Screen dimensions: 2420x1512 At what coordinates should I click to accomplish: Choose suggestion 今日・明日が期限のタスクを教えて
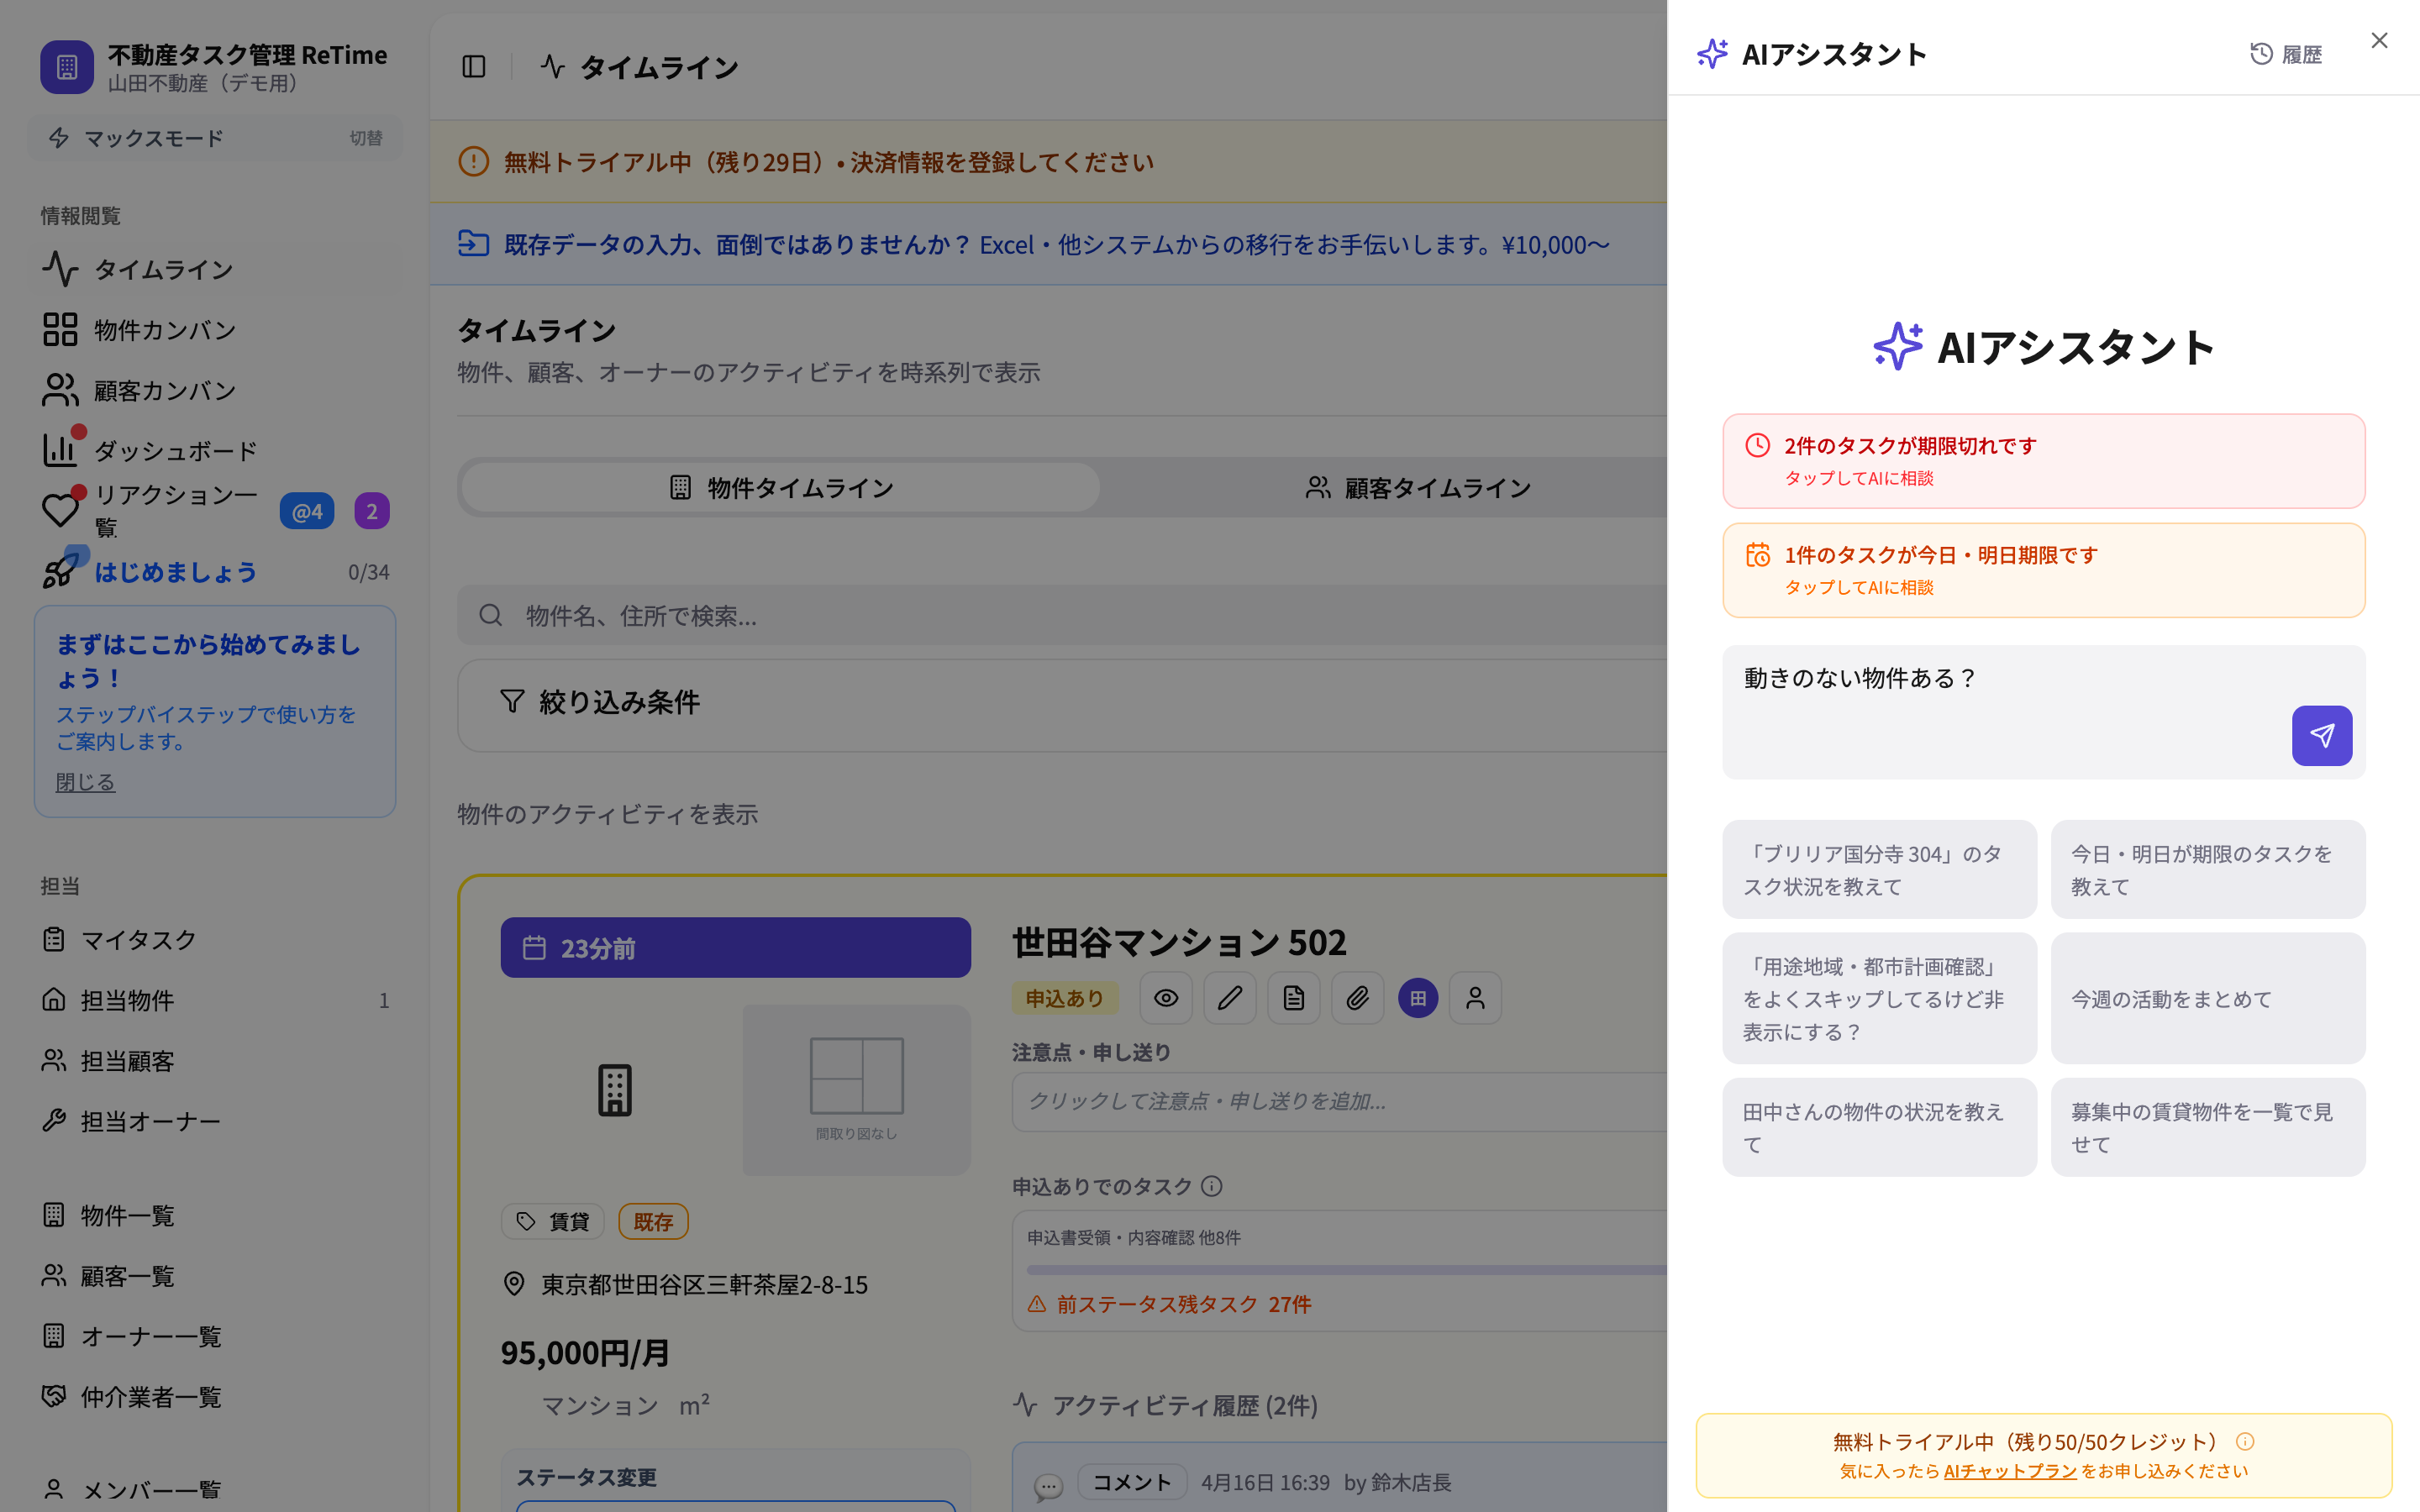(x=2208, y=869)
